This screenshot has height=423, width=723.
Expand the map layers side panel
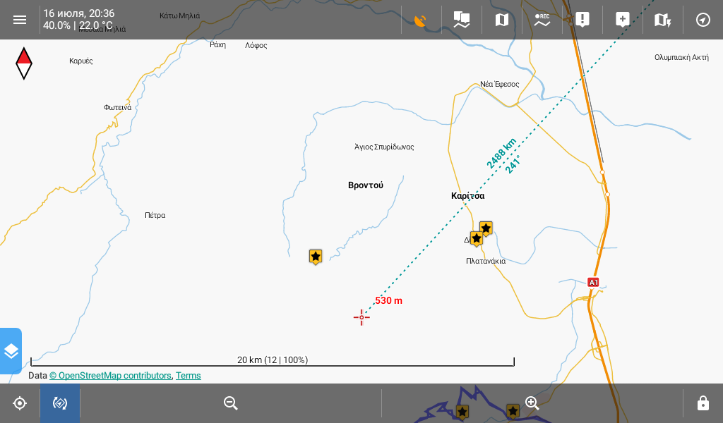click(x=11, y=351)
